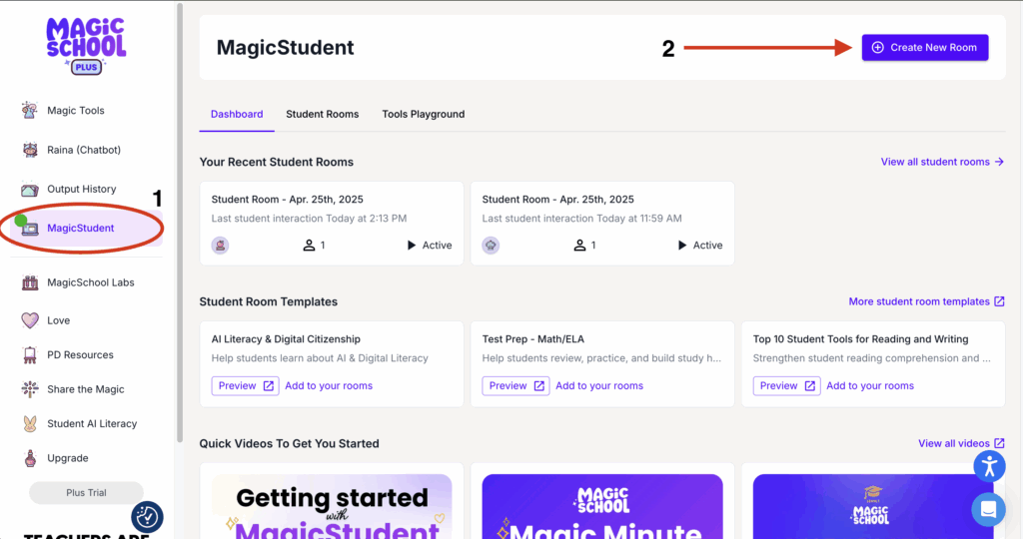Click the Raina chatbot raccoon icon

coord(30,150)
